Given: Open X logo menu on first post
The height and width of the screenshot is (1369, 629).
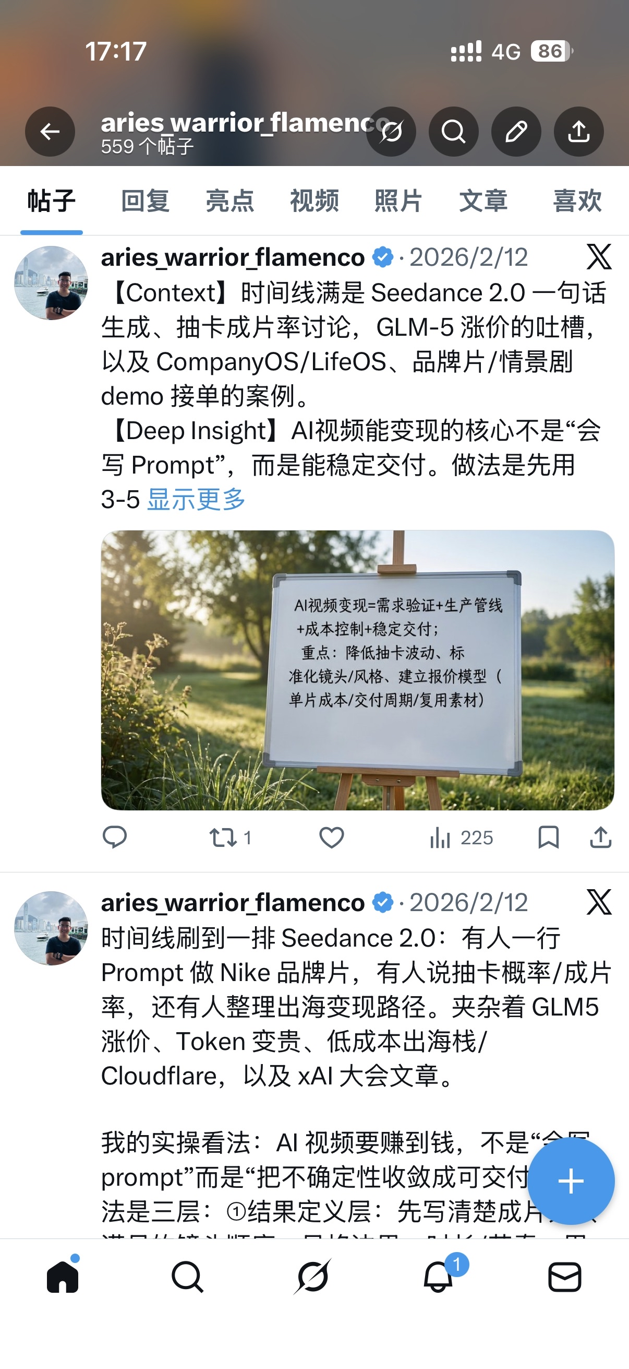Looking at the screenshot, I should (599, 257).
